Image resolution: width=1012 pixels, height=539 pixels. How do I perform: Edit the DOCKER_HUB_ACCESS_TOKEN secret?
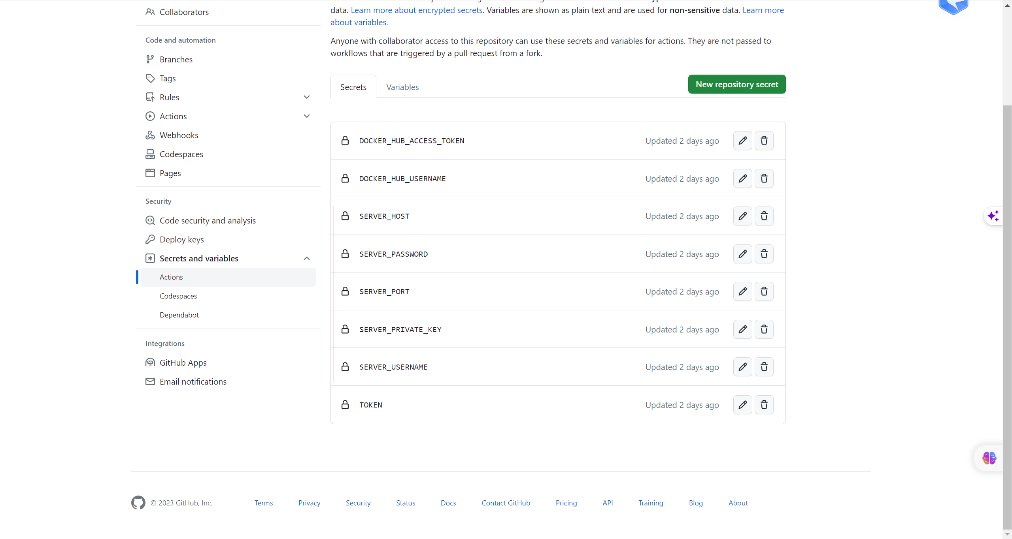742,141
